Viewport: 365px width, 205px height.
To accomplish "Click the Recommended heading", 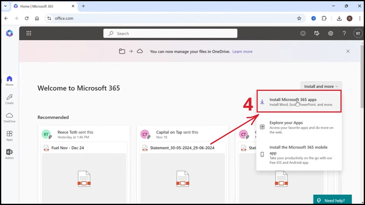I will point(53,117).
